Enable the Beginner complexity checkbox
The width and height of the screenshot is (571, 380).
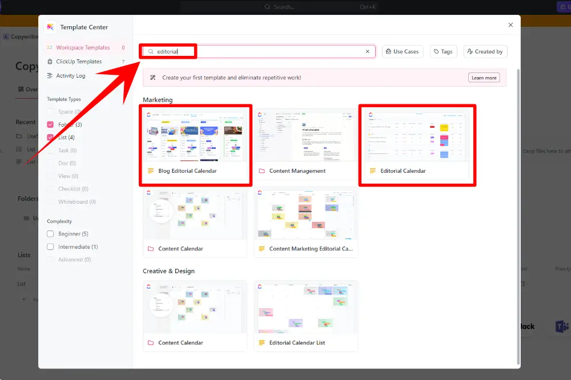coord(51,234)
